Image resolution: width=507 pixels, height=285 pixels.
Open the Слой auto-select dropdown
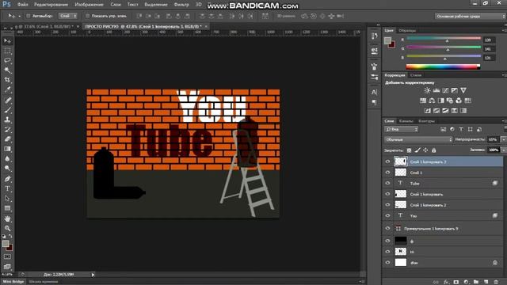[x=68, y=16]
